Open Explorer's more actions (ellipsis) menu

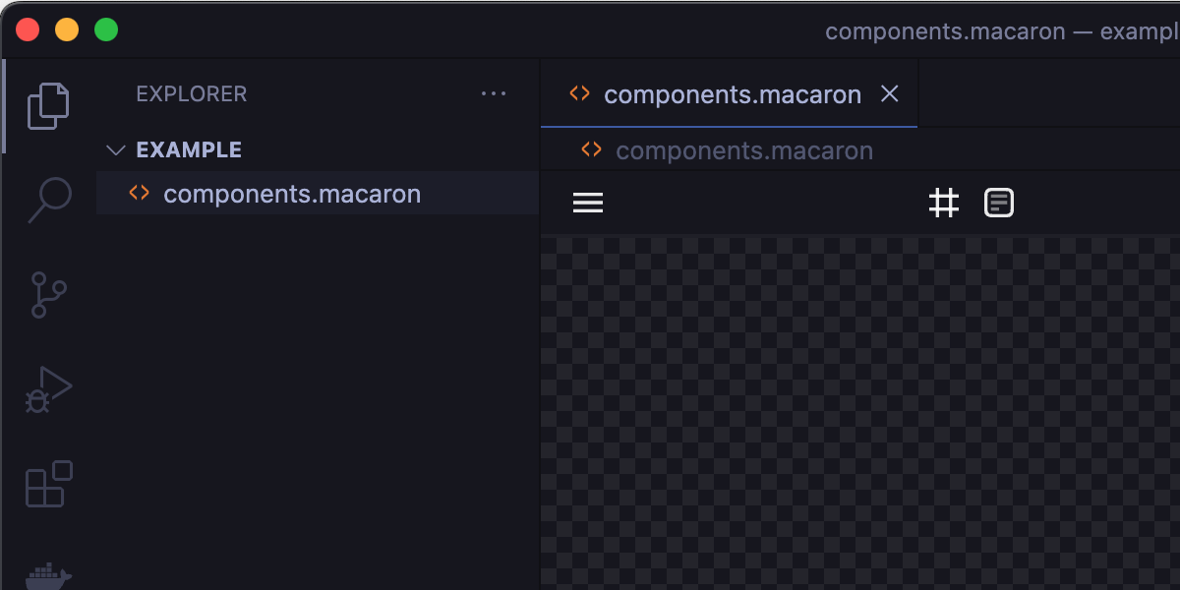494,94
